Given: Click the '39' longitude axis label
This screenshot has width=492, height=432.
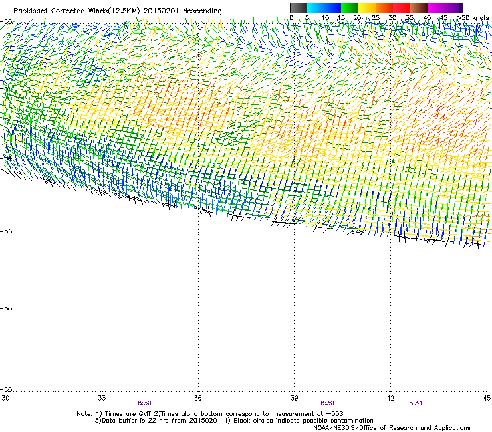Looking at the screenshot, I should pyautogui.click(x=294, y=398).
